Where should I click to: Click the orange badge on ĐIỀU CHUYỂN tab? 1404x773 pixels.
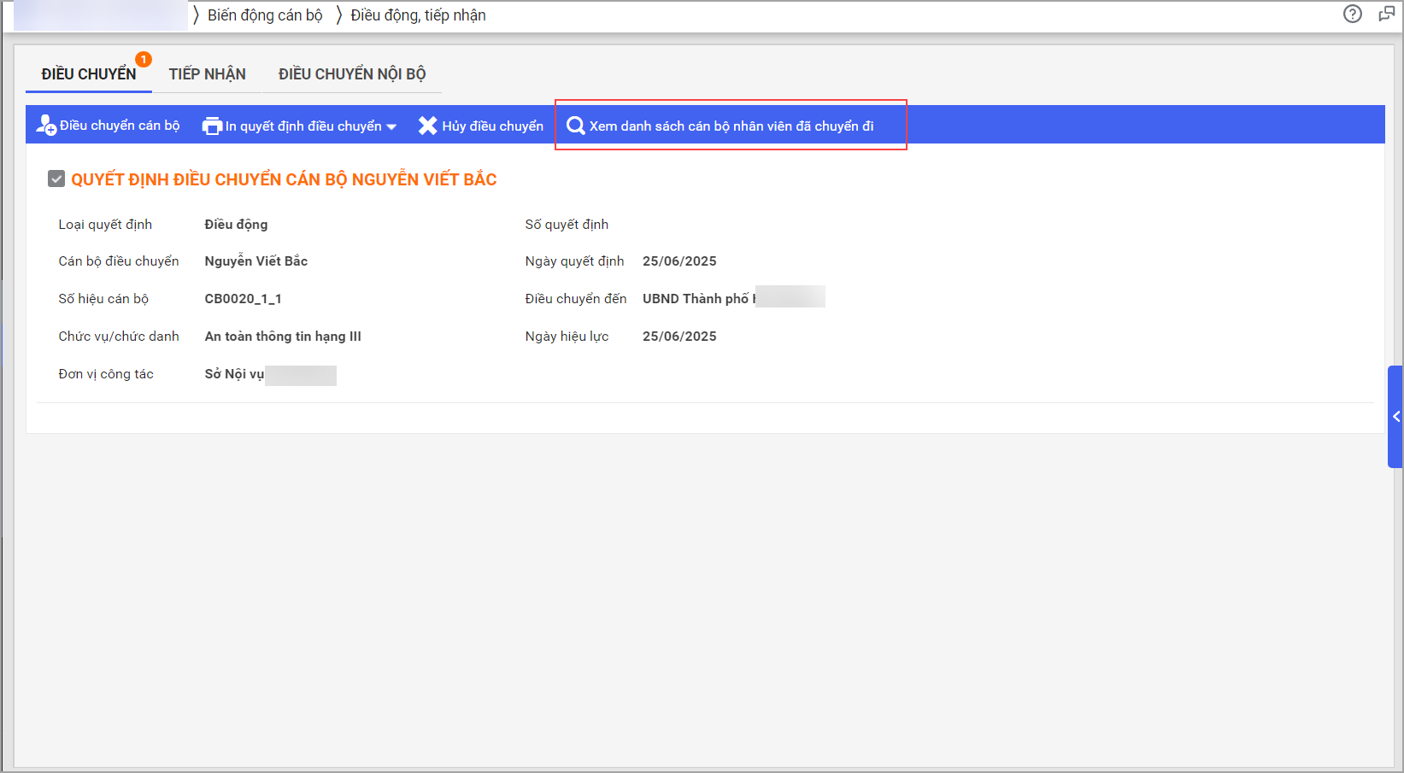point(144,59)
